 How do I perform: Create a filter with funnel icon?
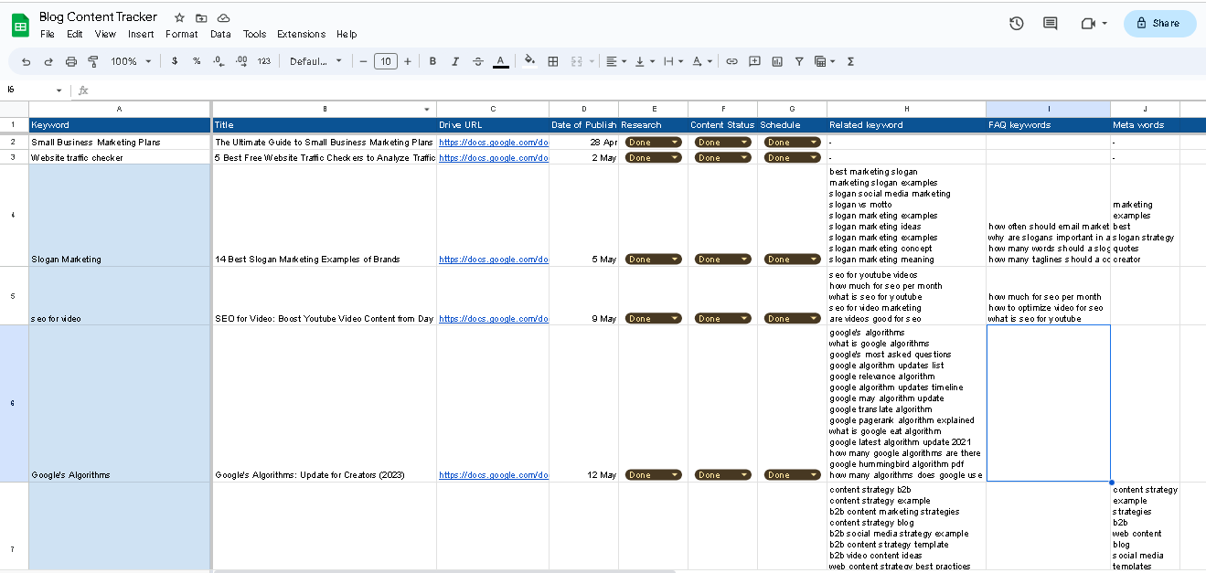pos(799,61)
